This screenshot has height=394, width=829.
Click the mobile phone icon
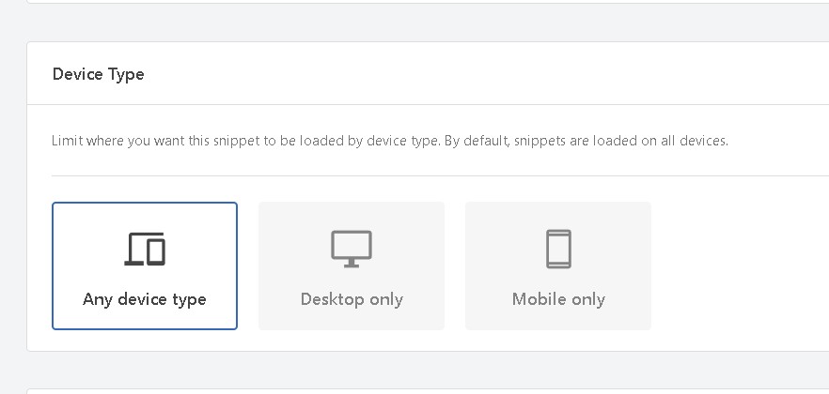point(558,249)
